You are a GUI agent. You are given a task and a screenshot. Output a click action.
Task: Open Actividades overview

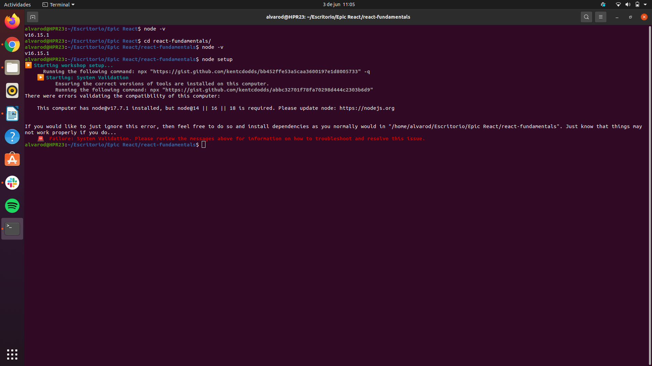click(17, 4)
